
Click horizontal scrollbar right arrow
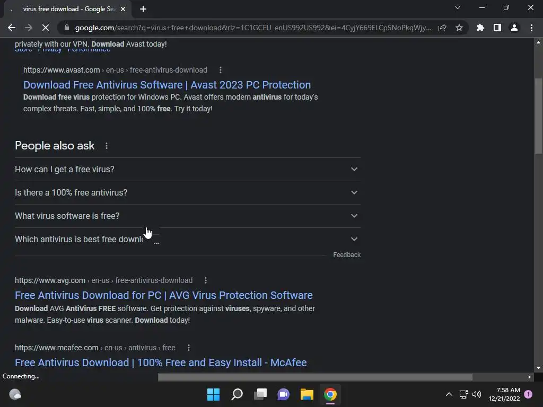point(530,377)
